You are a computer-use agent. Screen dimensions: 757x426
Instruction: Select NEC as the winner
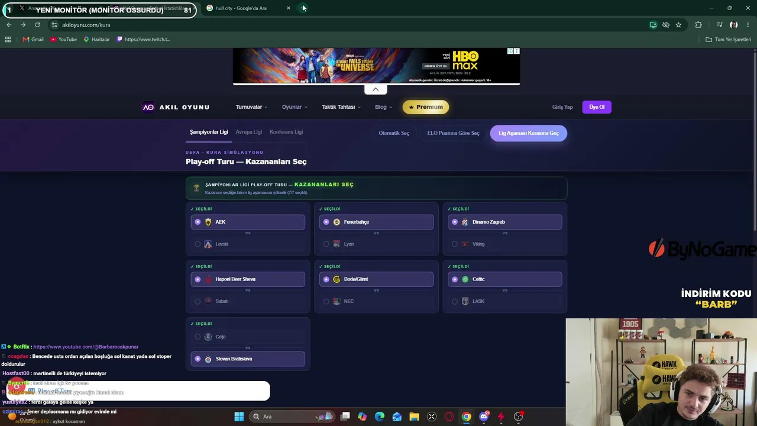(376, 301)
